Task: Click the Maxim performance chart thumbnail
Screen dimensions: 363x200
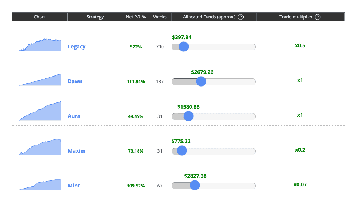Action: tap(40, 147)
